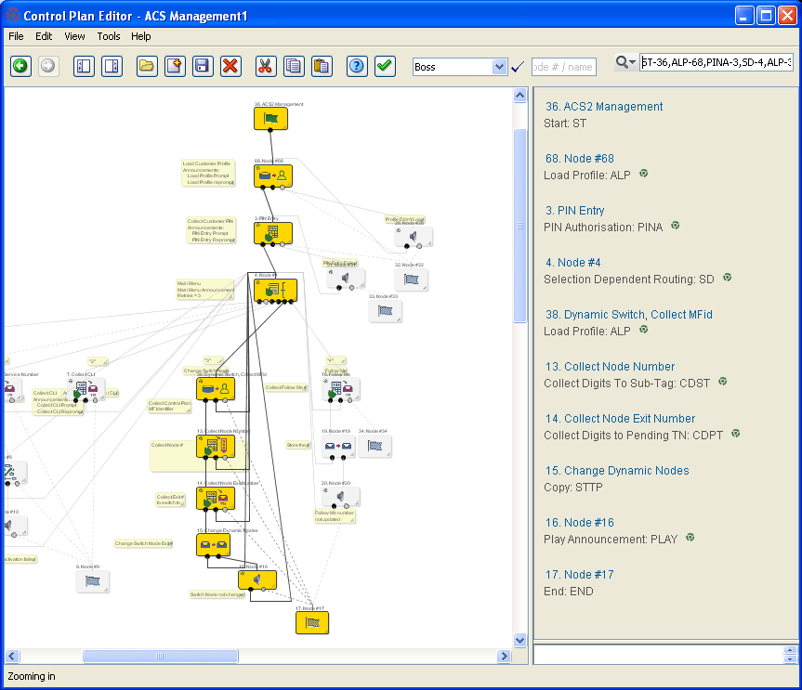Toggle the right panel layout icon

[112, 66]
